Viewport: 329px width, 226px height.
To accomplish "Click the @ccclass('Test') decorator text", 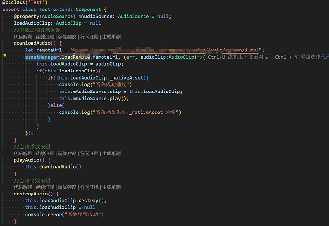I will pos(25,3).
